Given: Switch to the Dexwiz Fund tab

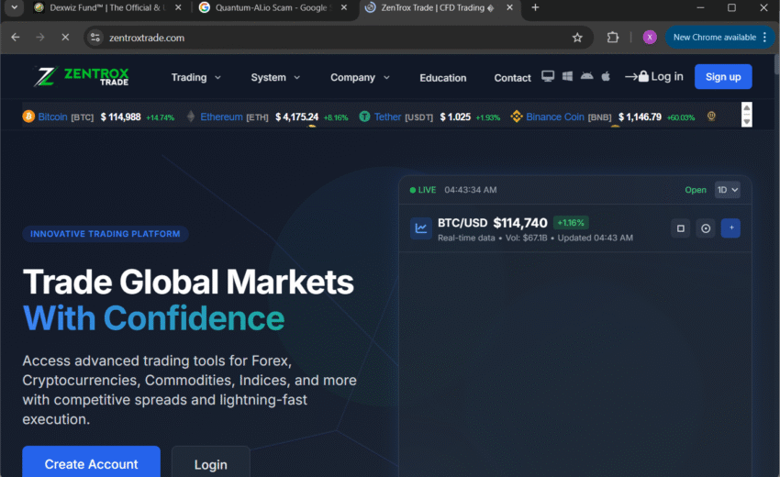Looking at the screenshot, I should pos(107,7).
